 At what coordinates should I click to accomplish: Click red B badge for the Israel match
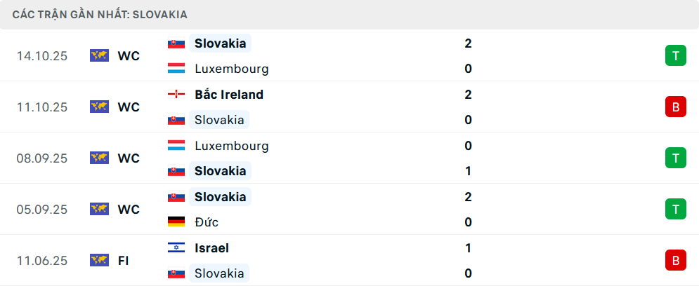click(x=675, y=260)
